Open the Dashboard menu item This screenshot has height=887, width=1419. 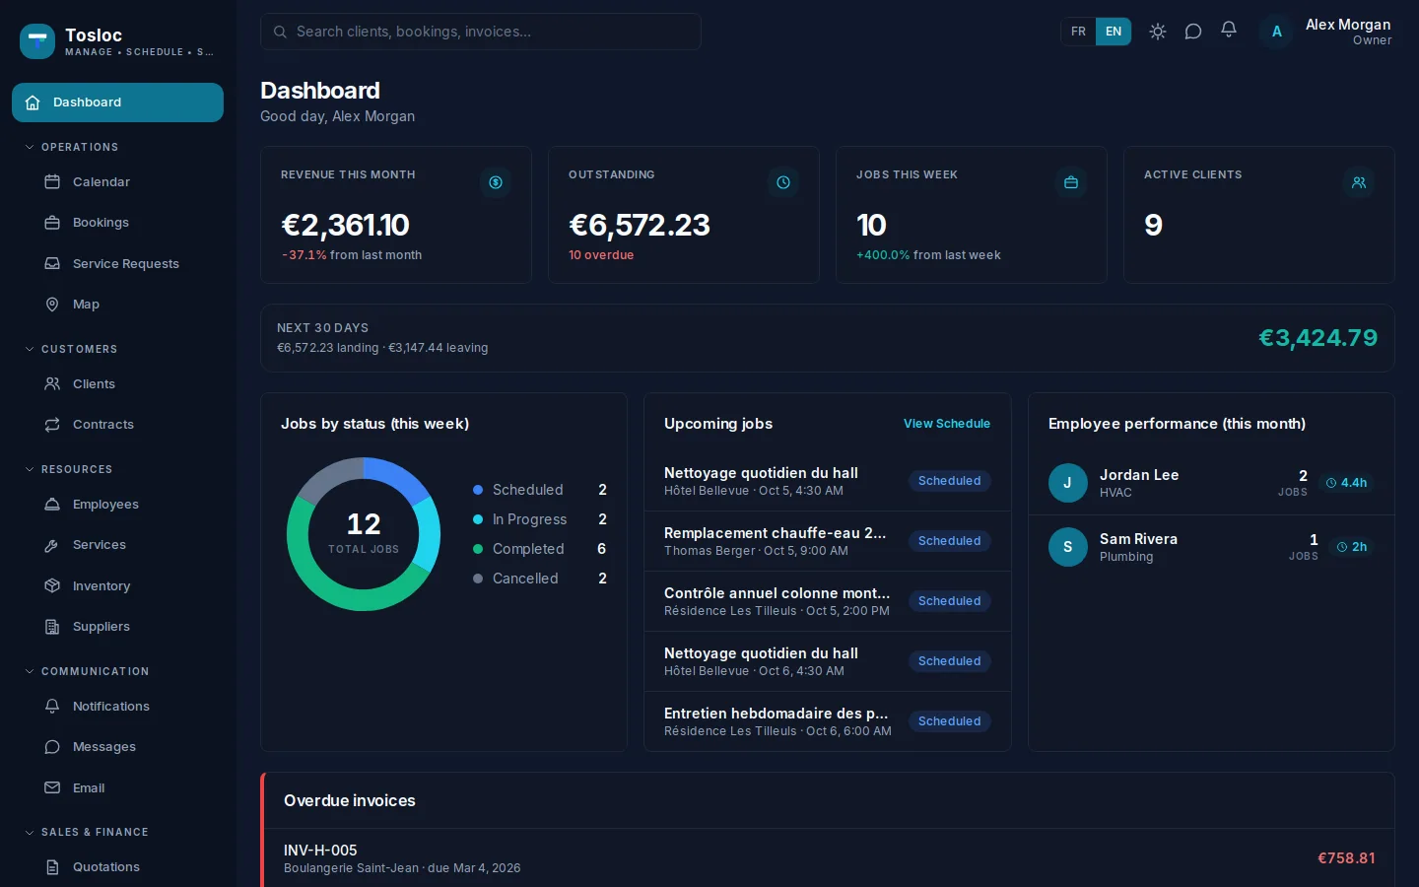pos(117,102)
